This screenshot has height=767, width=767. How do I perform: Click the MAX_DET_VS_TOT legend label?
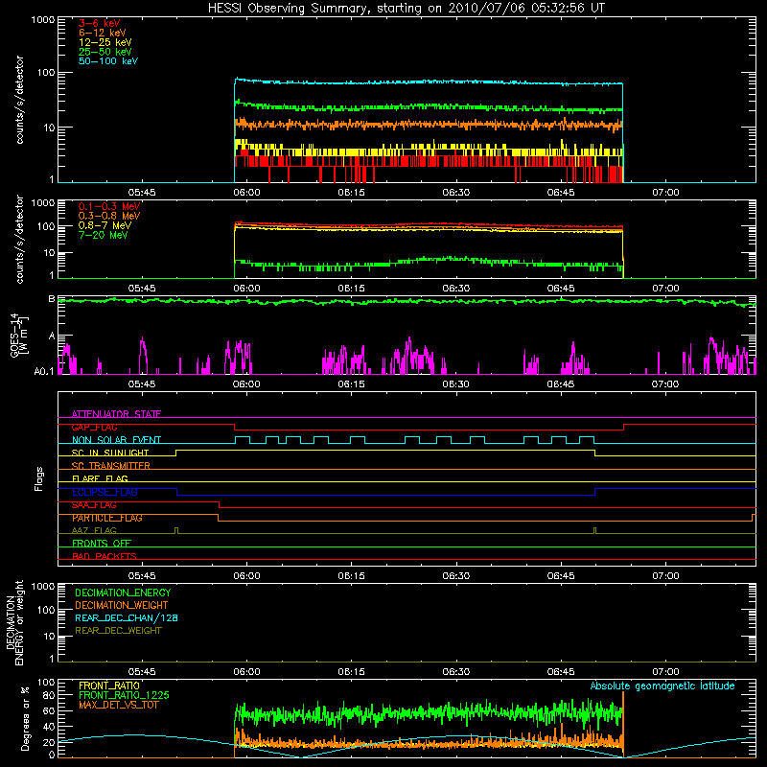coord(118,705)
